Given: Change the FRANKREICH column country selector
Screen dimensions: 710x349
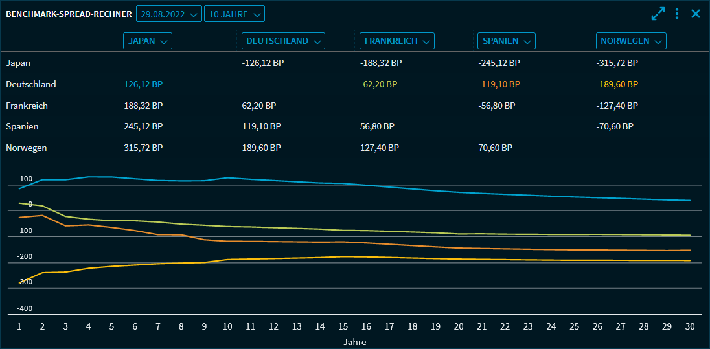Looking at the screenshot, I should click(x=396, y=41).
